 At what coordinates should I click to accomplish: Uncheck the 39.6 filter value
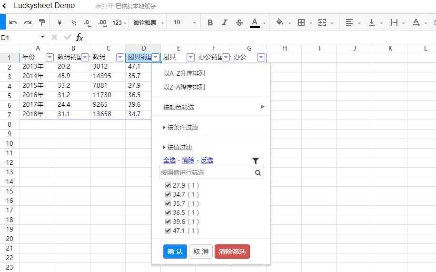pos(168,222)
